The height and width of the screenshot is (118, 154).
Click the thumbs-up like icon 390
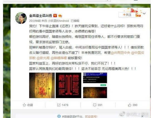tap(130, 105)
